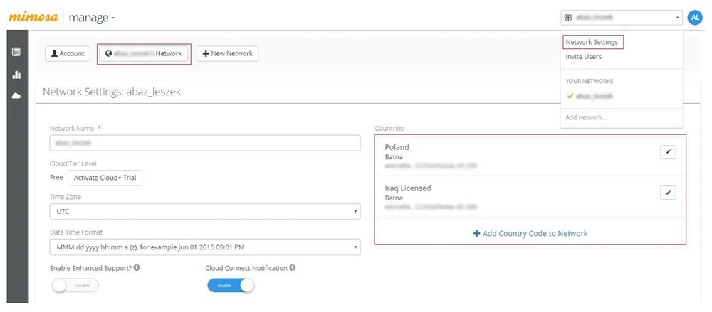Edit the Poland country entry
The image size is (712, 312).
(x=668, y=152)
